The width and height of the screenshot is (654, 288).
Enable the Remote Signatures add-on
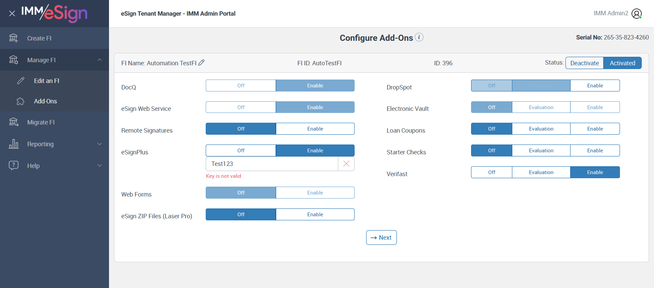(315, 129)
